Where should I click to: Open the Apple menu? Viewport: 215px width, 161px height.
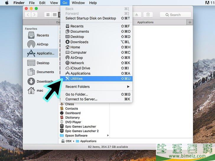pyautogui.click(x=7, y=3)
